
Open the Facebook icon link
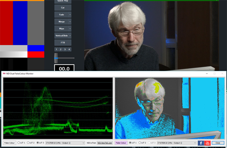(x=201, y=143)
